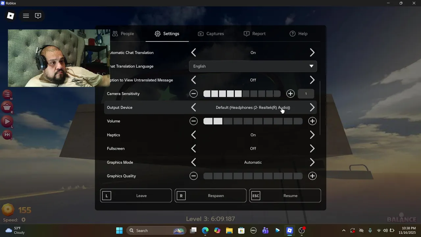The image size is (421, 237).
Task: Open the Windows Start button
Action: coord(119,230)
